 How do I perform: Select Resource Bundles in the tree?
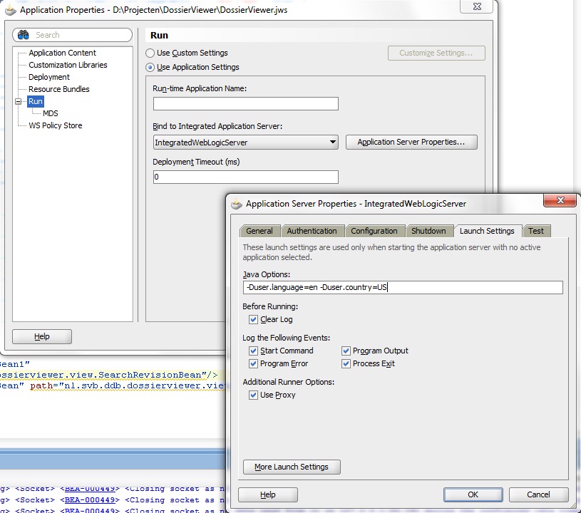pyautogui.click(x=59, y=89)
